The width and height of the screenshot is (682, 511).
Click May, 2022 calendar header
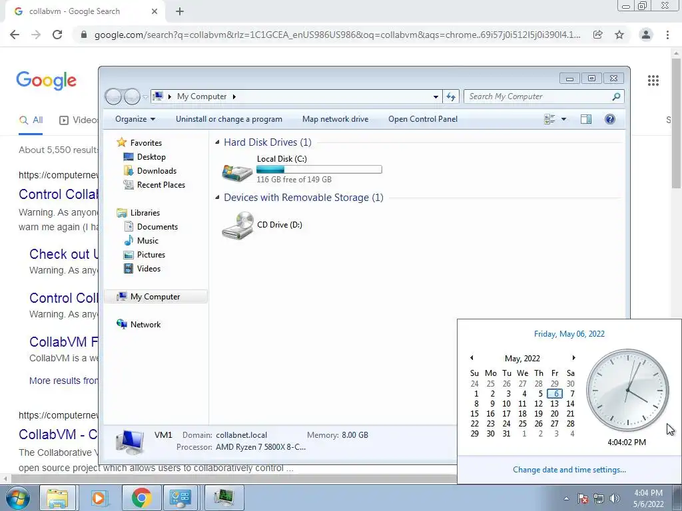522,358
